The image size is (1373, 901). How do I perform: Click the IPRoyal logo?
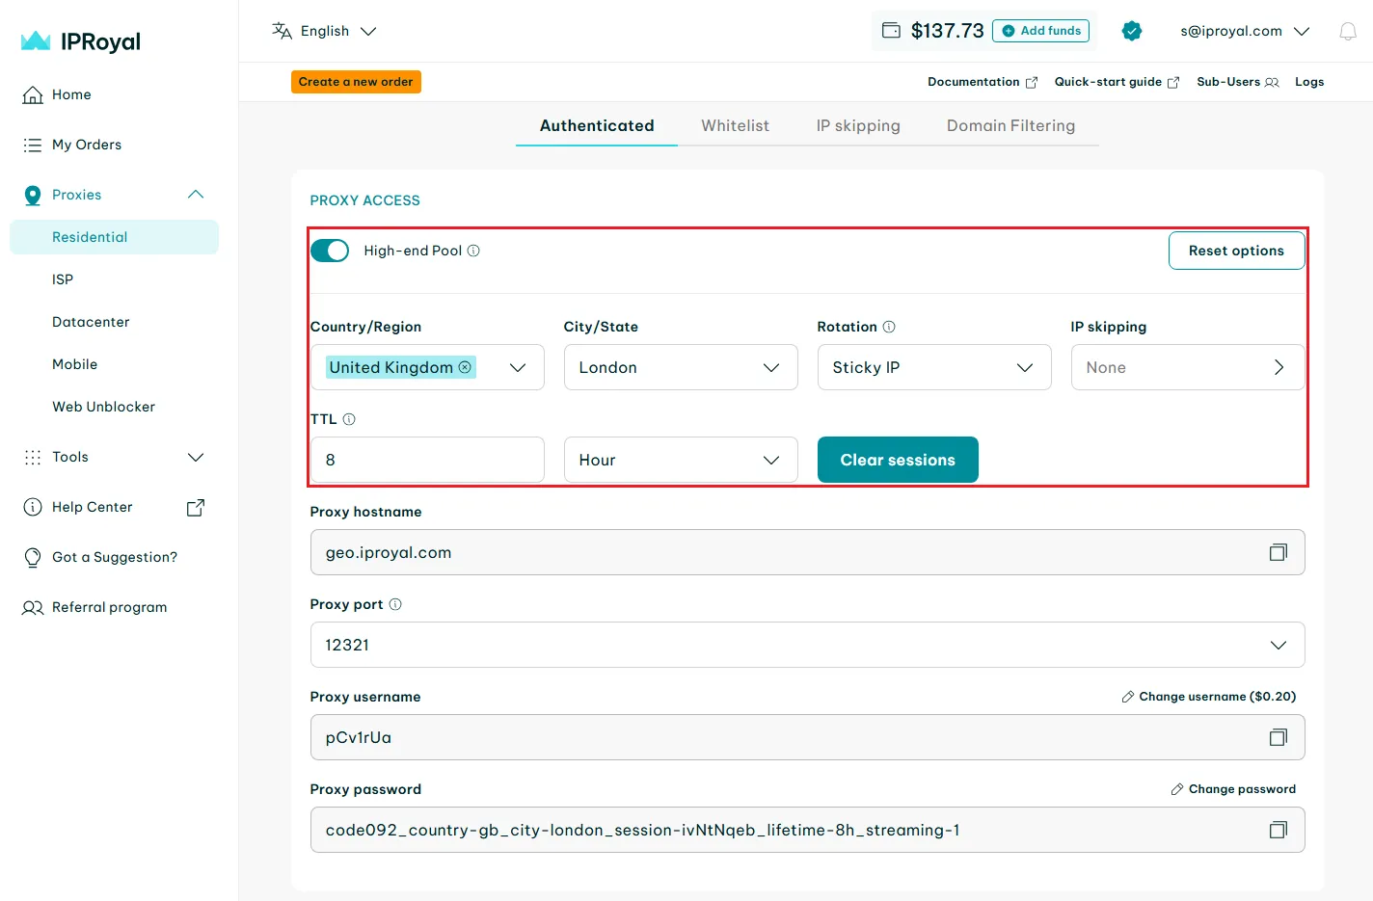pyautogui.click(x=81, y=41)
